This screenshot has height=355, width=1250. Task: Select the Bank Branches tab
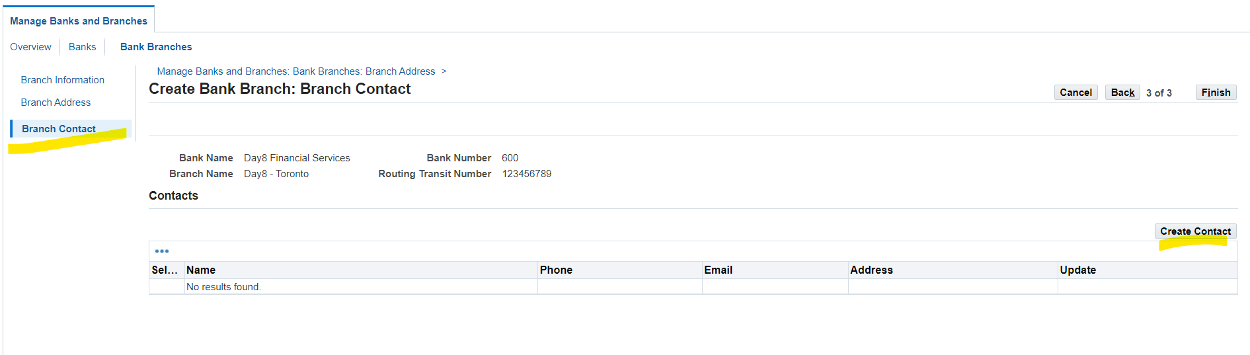[156, 47]
